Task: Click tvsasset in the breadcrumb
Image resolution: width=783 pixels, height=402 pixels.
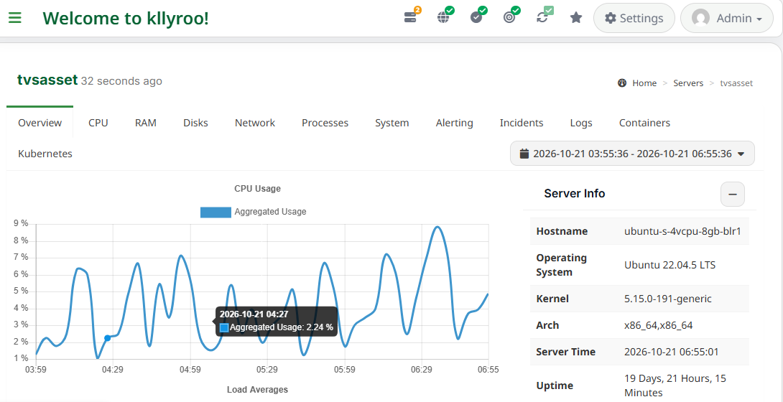Action: coord(736,83)
